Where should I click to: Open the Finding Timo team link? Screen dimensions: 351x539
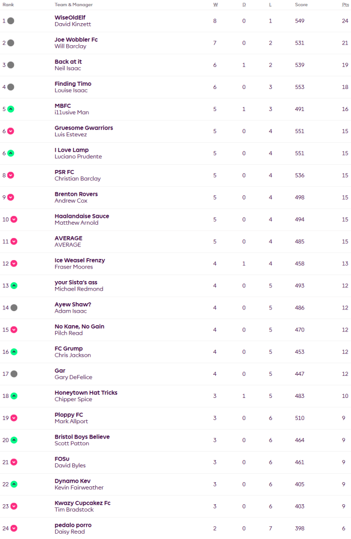click(73, 84)
